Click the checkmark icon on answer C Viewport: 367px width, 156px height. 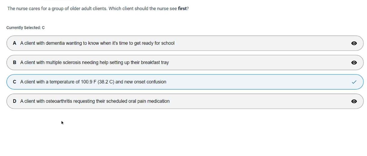[354, 82]
